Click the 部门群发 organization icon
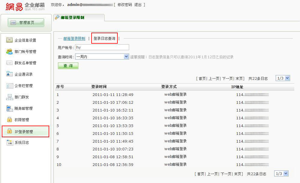300x183 pixels. click(9, 97)
